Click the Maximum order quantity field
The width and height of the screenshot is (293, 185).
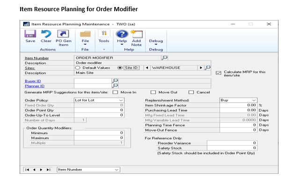(99, 138)
